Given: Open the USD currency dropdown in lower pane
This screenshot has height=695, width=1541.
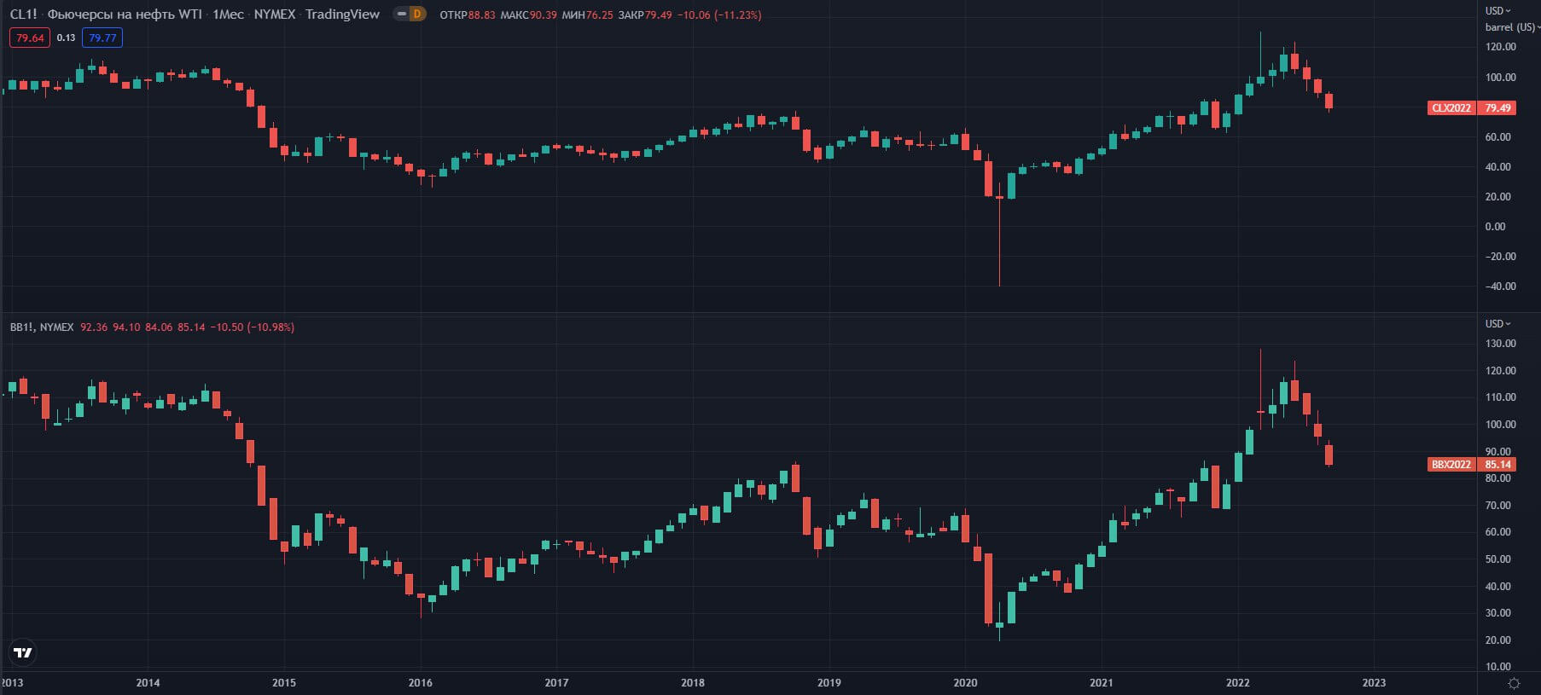Looking at the screenshot, I should tap(1497, 323).
